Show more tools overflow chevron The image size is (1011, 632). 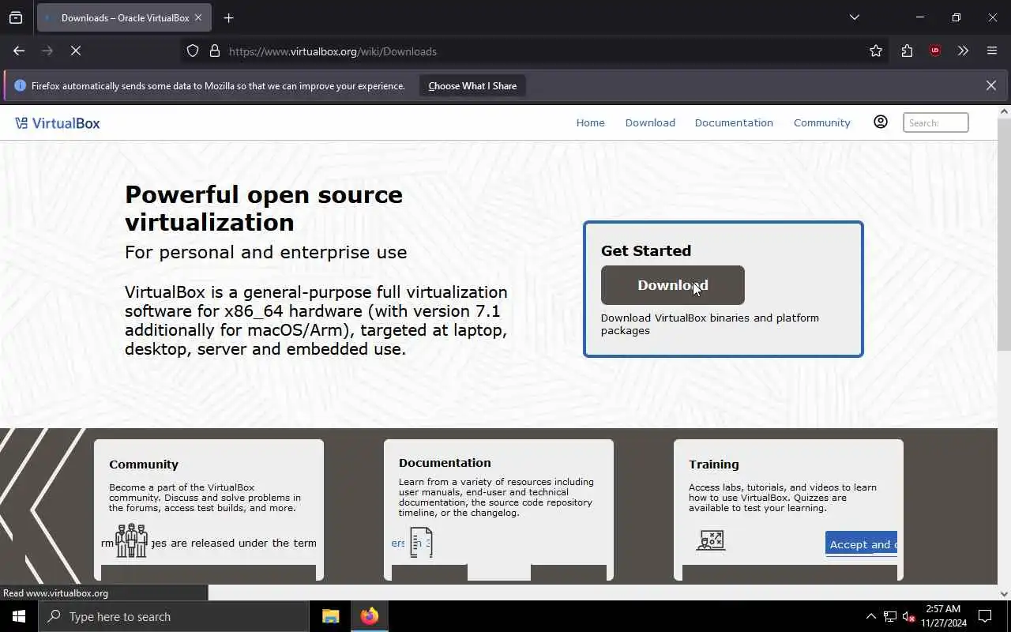pos(963,51)
